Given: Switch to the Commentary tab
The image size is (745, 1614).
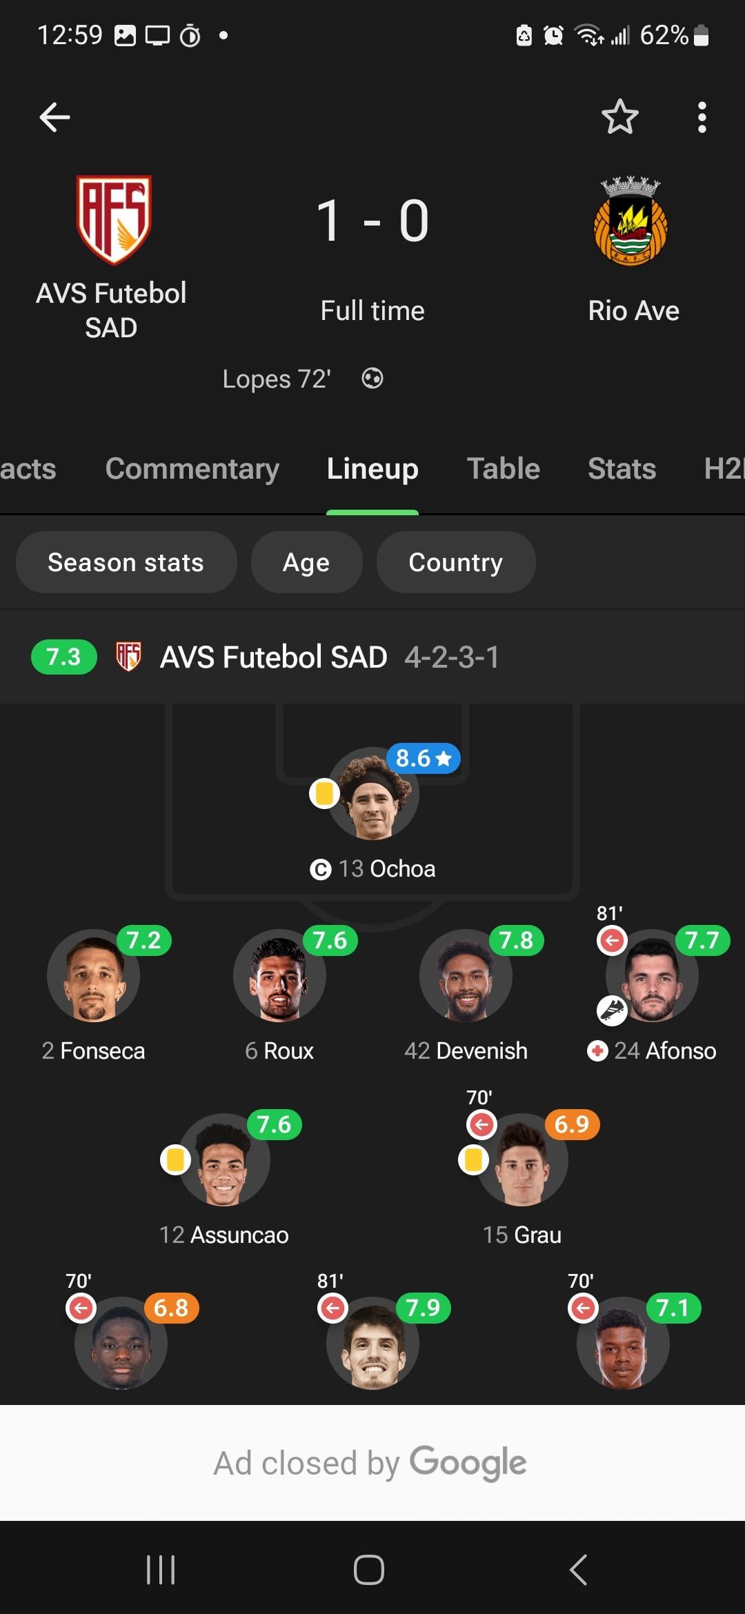Looking at the screenshot, I should (192, 469).
